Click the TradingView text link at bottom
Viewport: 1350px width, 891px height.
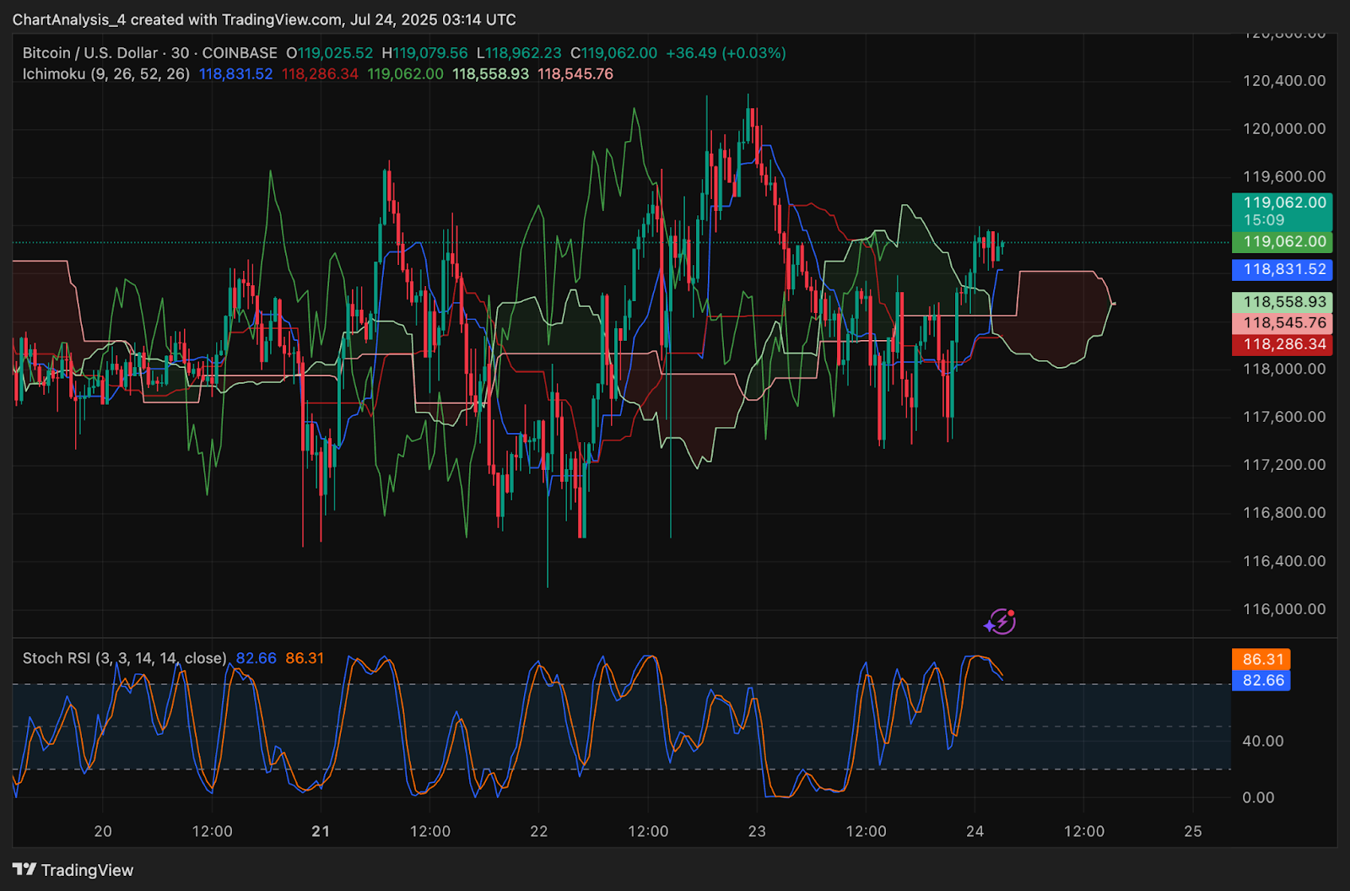[x=87, y=870]
